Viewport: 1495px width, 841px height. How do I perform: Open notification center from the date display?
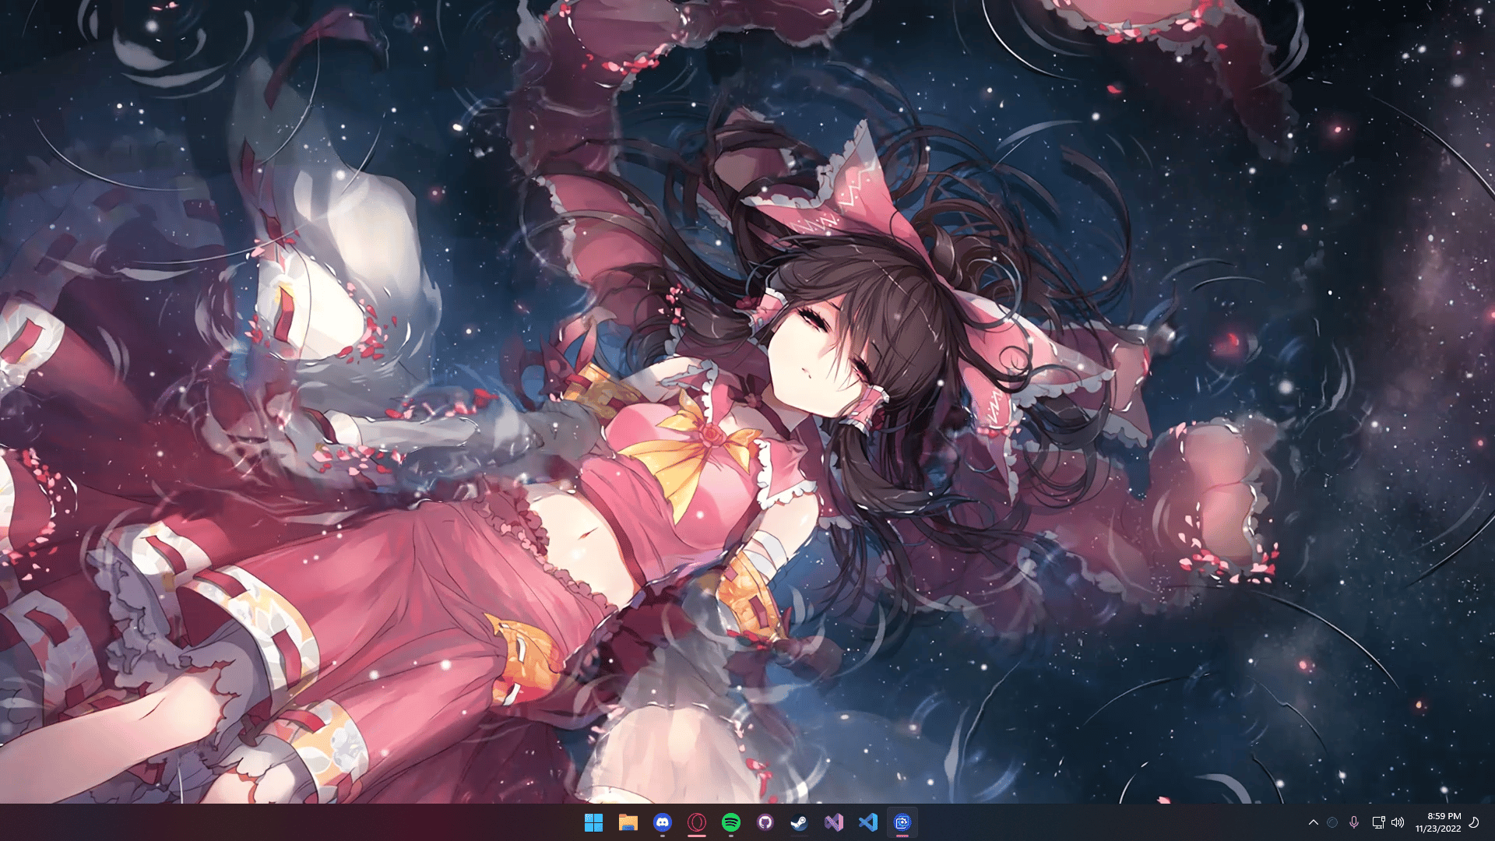point(1437,827)
